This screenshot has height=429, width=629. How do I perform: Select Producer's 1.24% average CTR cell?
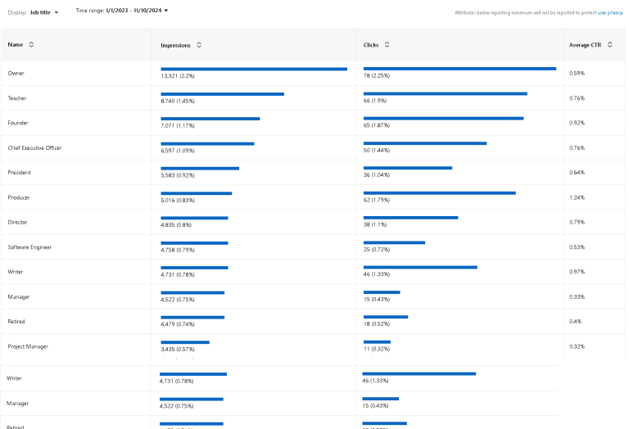coord(577,197)
